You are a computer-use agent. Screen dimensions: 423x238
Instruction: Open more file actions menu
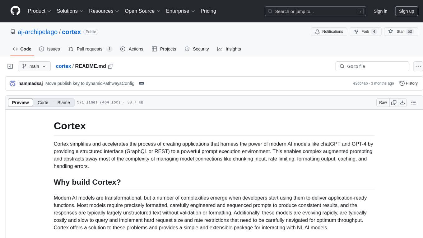pos(418,66)
